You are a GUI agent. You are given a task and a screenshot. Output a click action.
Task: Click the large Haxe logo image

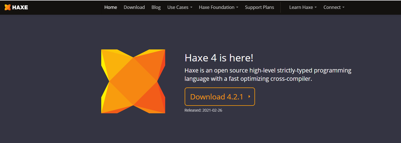point(133,81)
